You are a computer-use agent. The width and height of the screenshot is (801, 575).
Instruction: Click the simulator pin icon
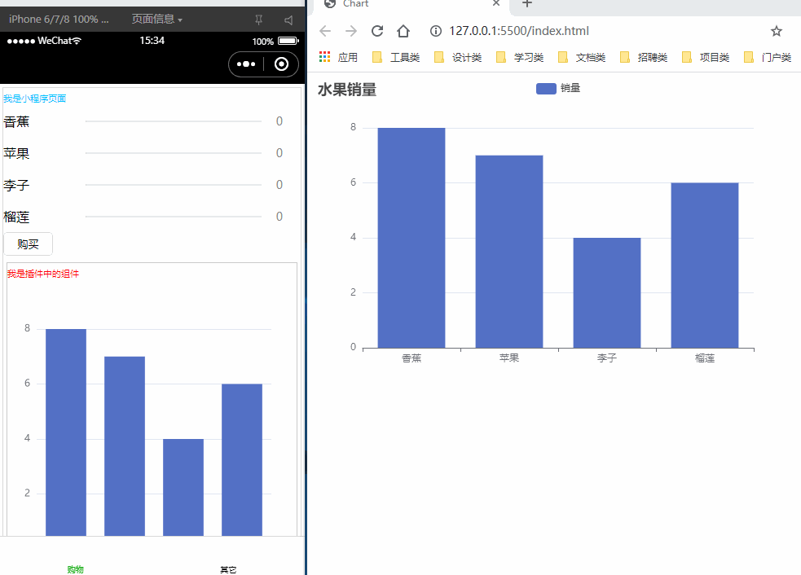[259, 19]
